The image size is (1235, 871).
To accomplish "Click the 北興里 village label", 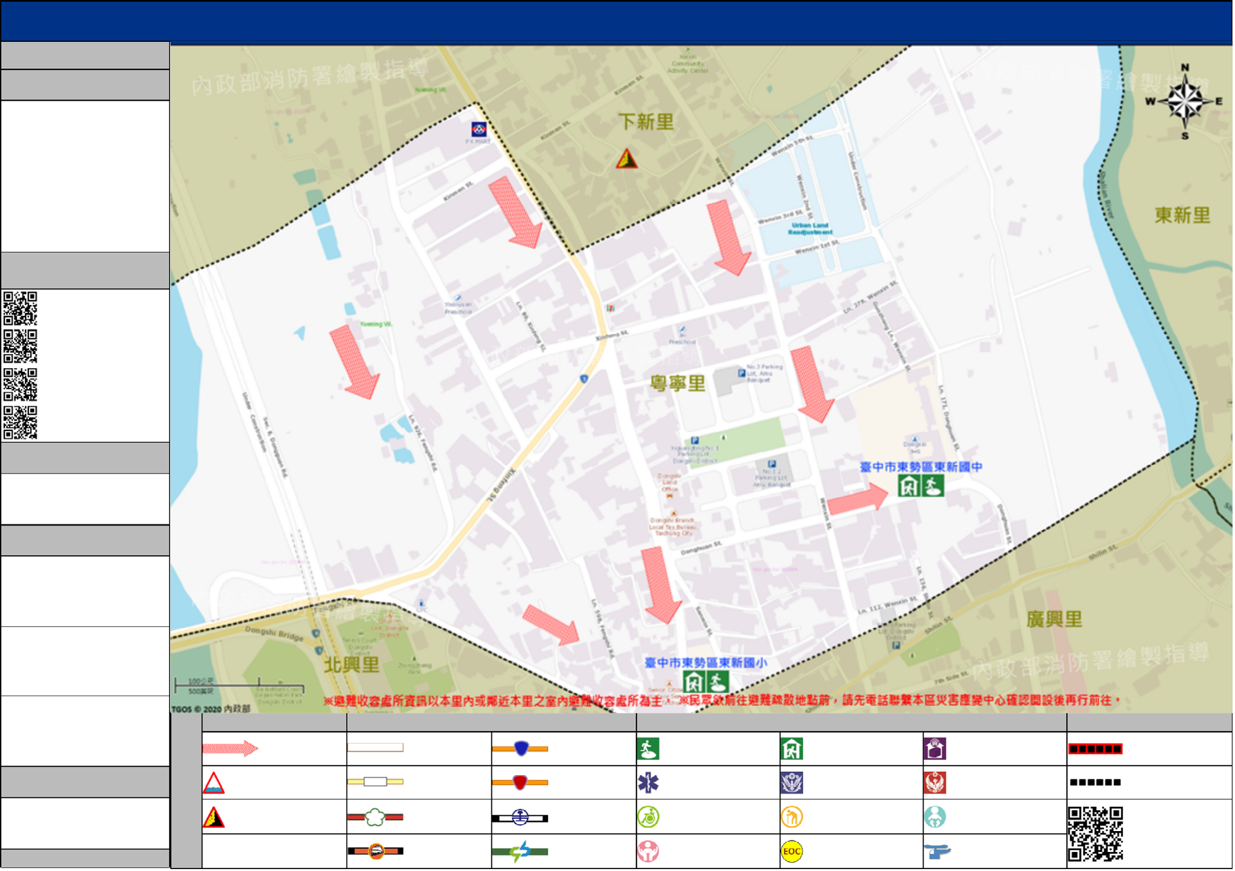I will (352, 666).
